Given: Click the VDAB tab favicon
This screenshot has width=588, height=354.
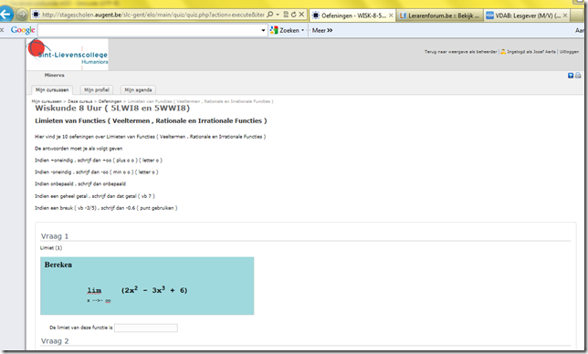Looking at the screenshot, I should point(489,16).
